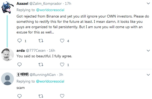Open @worldcoresocial link in RunningAGan's reply
152x99 pixels.
[50, 81]
